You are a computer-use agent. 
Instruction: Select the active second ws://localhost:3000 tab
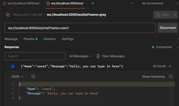66,4
